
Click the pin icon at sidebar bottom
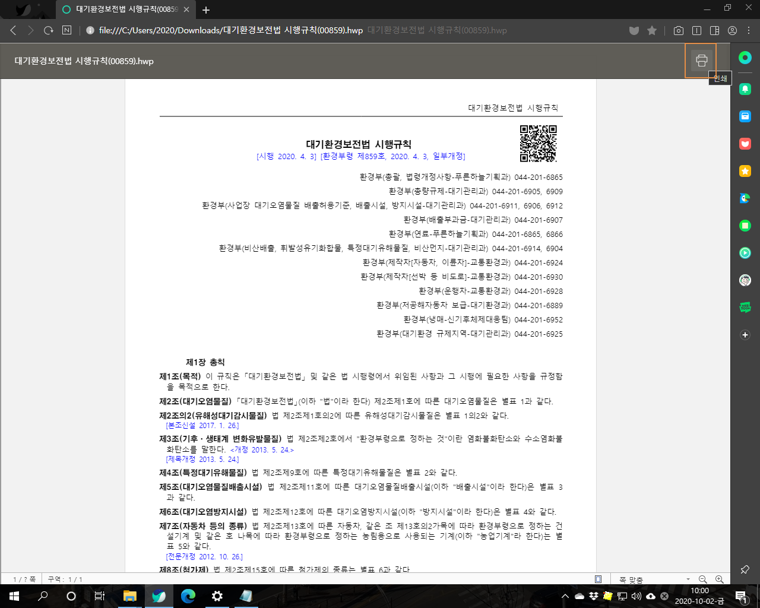coord(745,569)
